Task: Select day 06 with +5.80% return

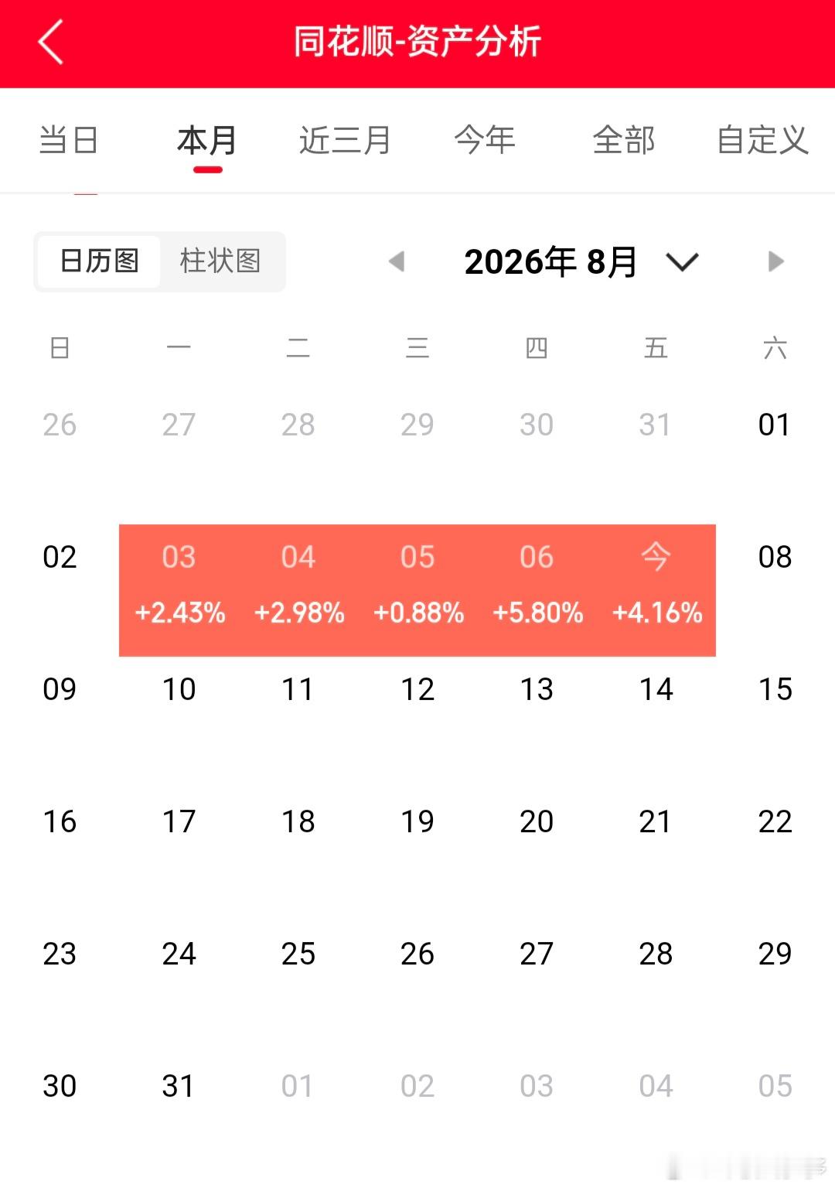Action: pyautogui.click(x=537, y=590)
